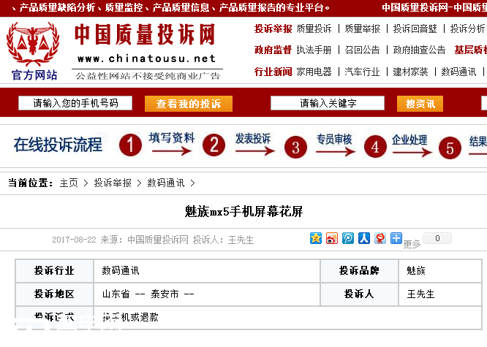Viewport: 487px width, 347px height.
Task: Focus the 请输入关键字 keyword field
Action: [x=328, y=103]
